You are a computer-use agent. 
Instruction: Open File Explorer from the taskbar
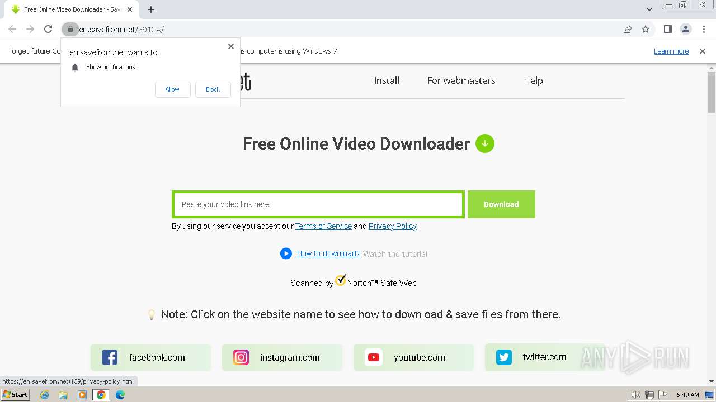tap(63, 395)
